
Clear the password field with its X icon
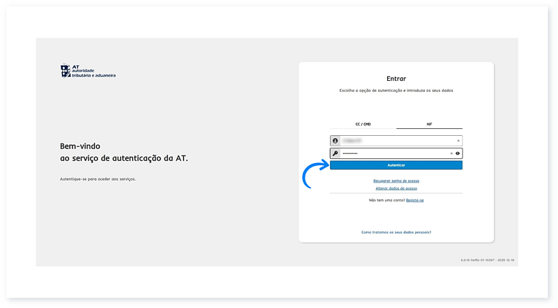pos(451,153)
